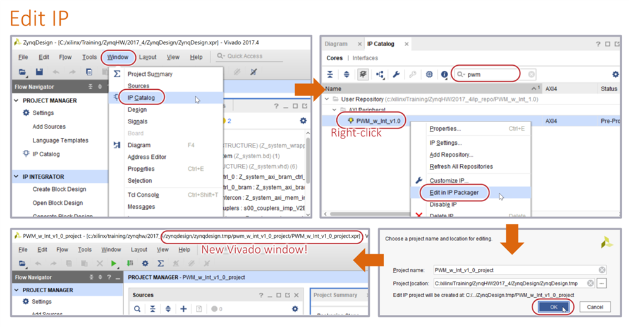Click the info icon in IP Catalog toolbar
Screen dimensions: 629x327
[x=444, y=74]
